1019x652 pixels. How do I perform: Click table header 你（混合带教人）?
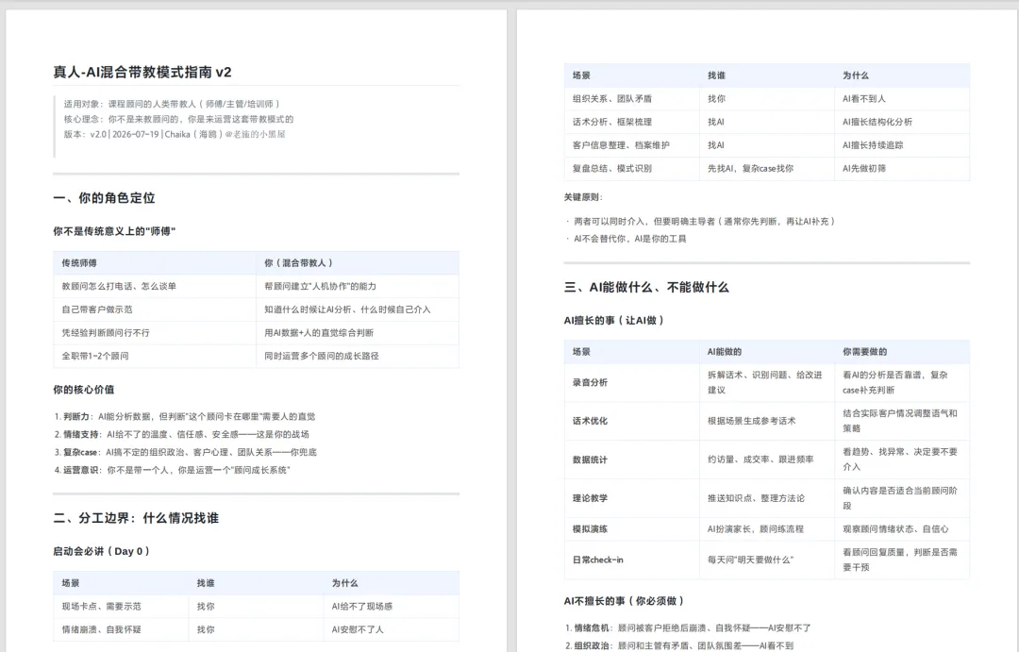pos(299,263)
